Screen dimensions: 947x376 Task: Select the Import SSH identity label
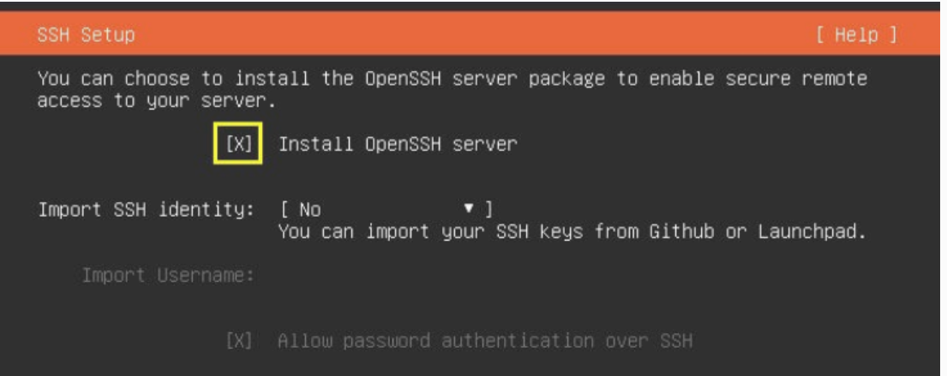[x=146, y=211]
